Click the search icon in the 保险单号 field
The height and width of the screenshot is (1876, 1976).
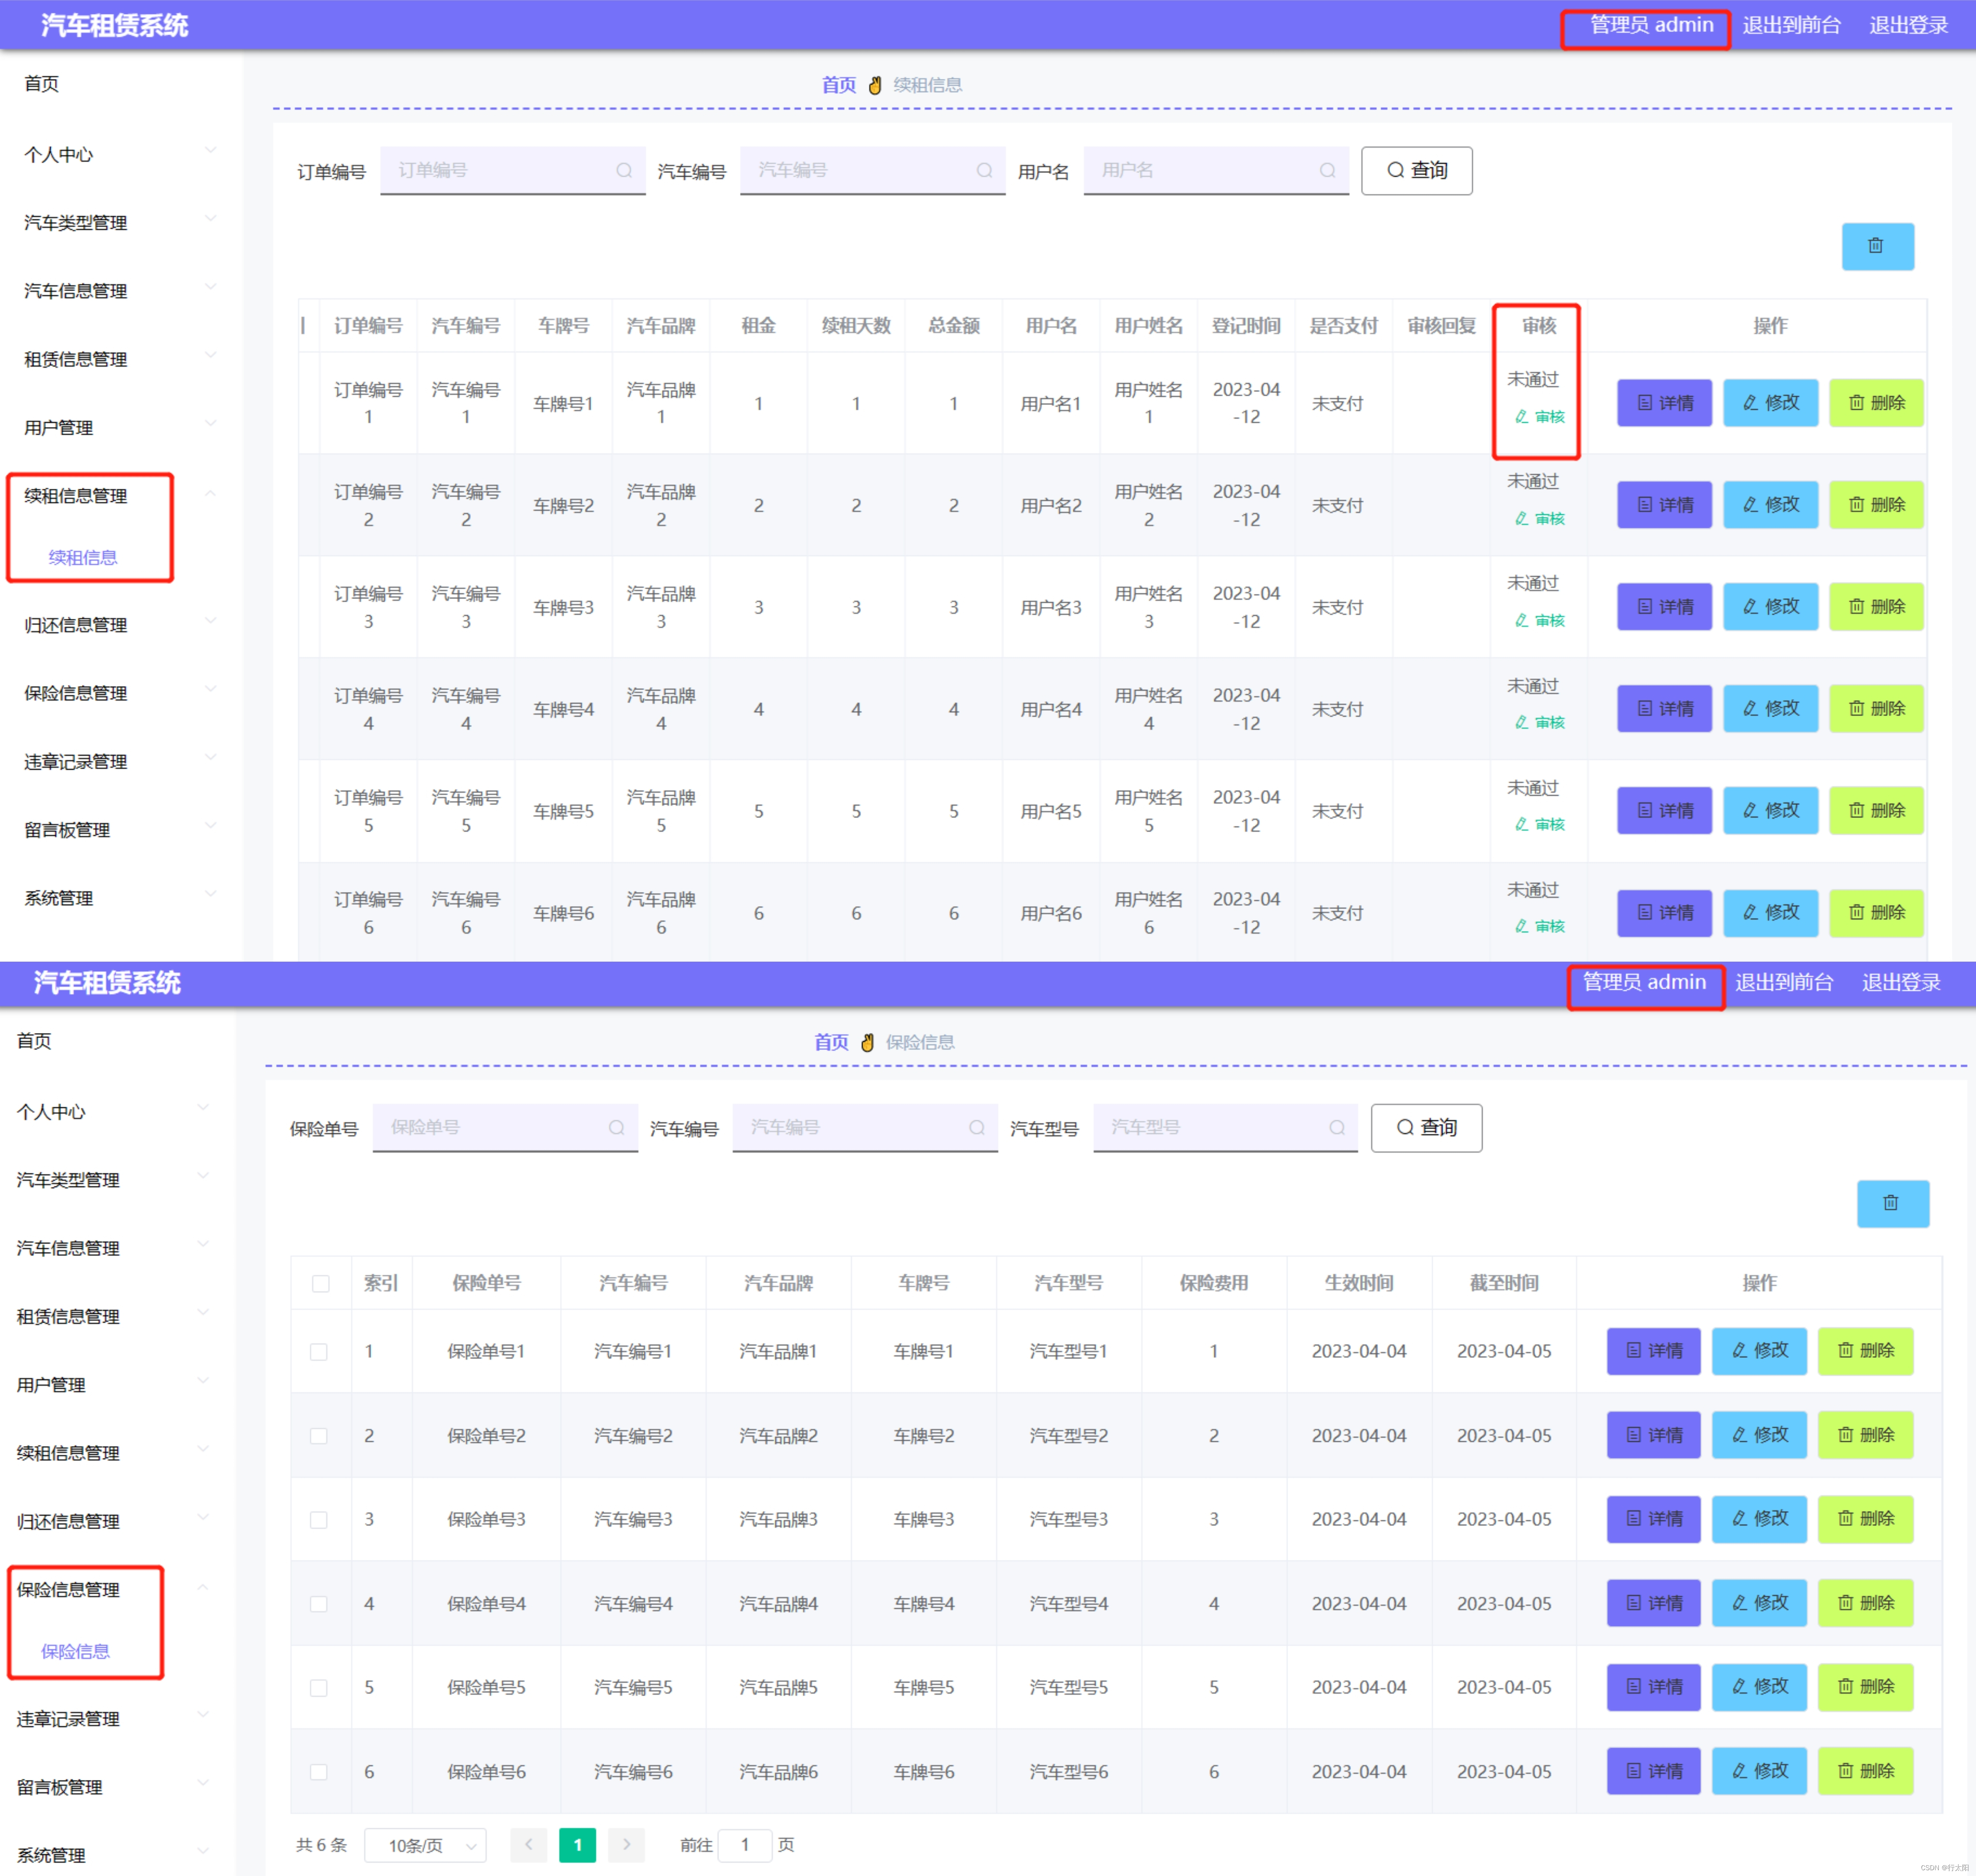coord(616,1127)
